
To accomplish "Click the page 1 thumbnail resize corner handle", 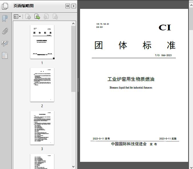I will coord(54,58).
